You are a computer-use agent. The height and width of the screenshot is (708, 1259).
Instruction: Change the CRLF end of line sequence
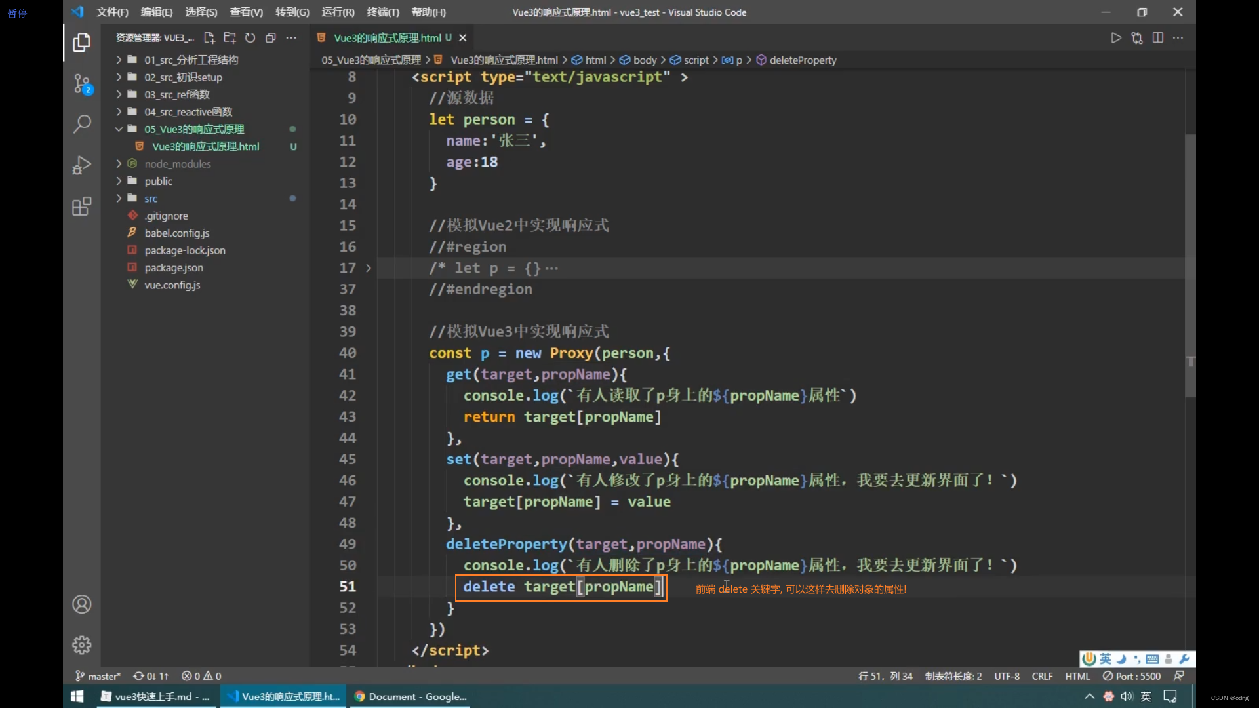(x=1042, y=676)
